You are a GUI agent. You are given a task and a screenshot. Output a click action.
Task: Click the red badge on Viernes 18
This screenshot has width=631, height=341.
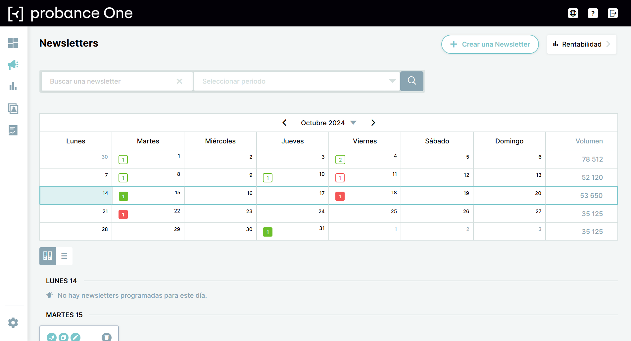click(340, 196)
